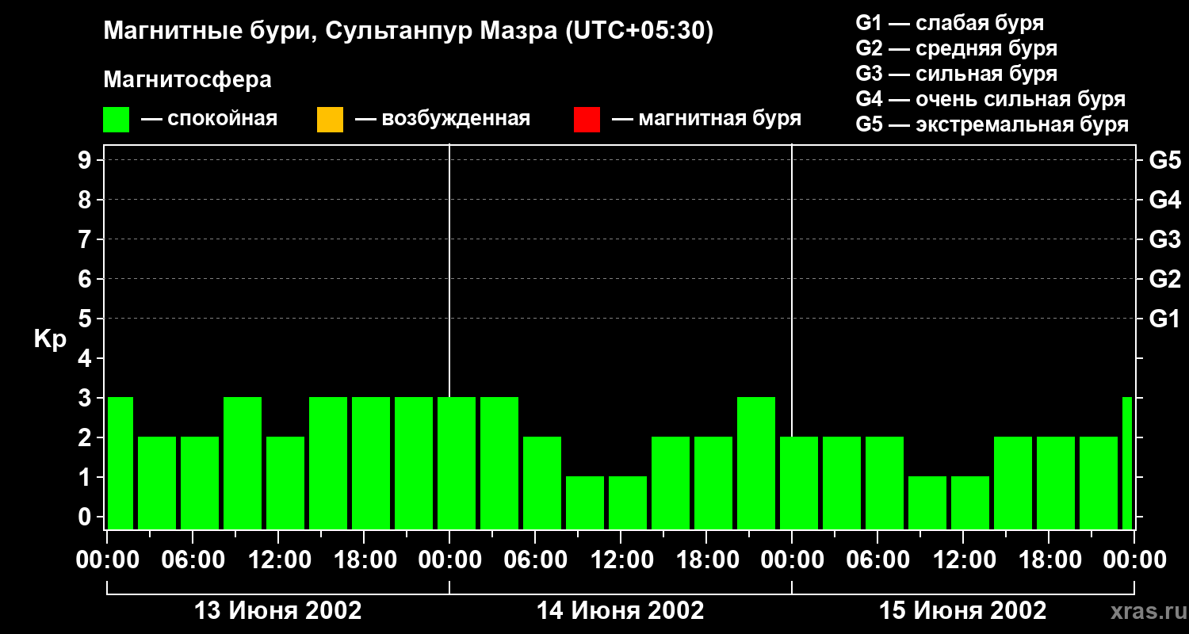Click the '18:00' time label under 15 Июня
The image size is (1189, 634).
(x=1049, y=560)
